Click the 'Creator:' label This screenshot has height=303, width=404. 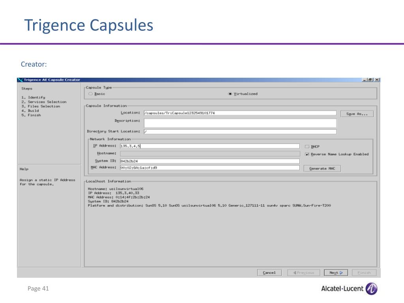coord(34,64)
